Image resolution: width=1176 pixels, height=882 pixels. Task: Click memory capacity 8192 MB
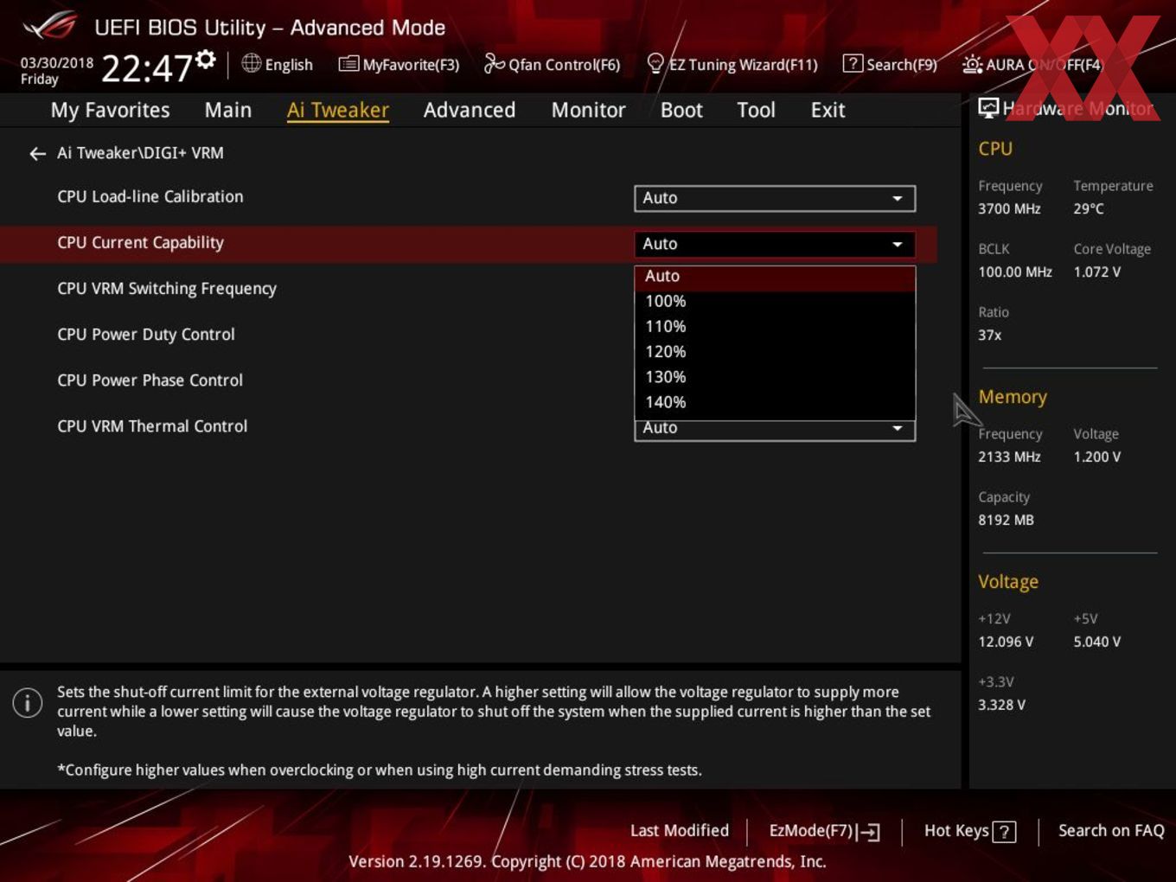(x=1006, y=520)
